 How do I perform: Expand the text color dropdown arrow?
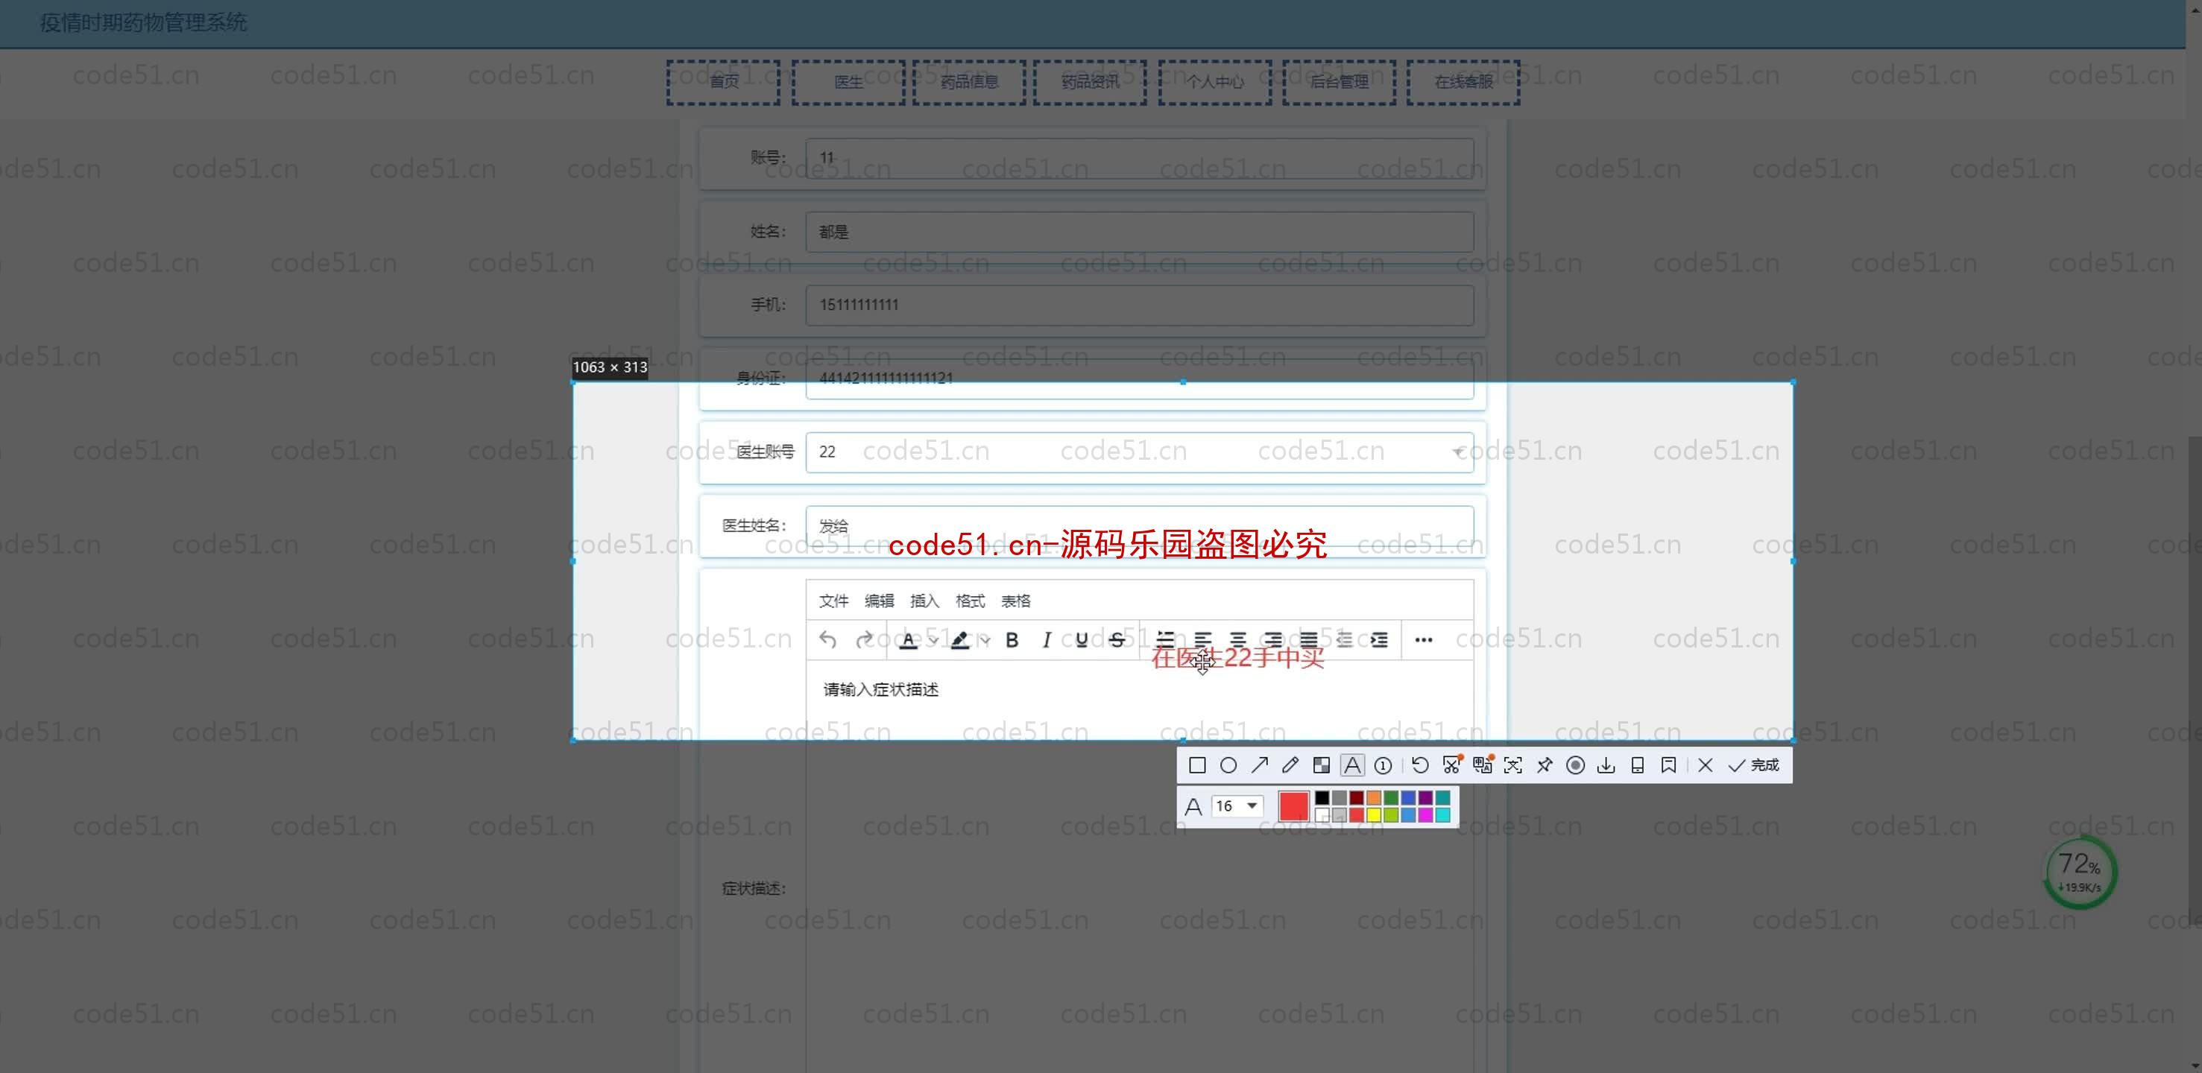coord(933,640)
